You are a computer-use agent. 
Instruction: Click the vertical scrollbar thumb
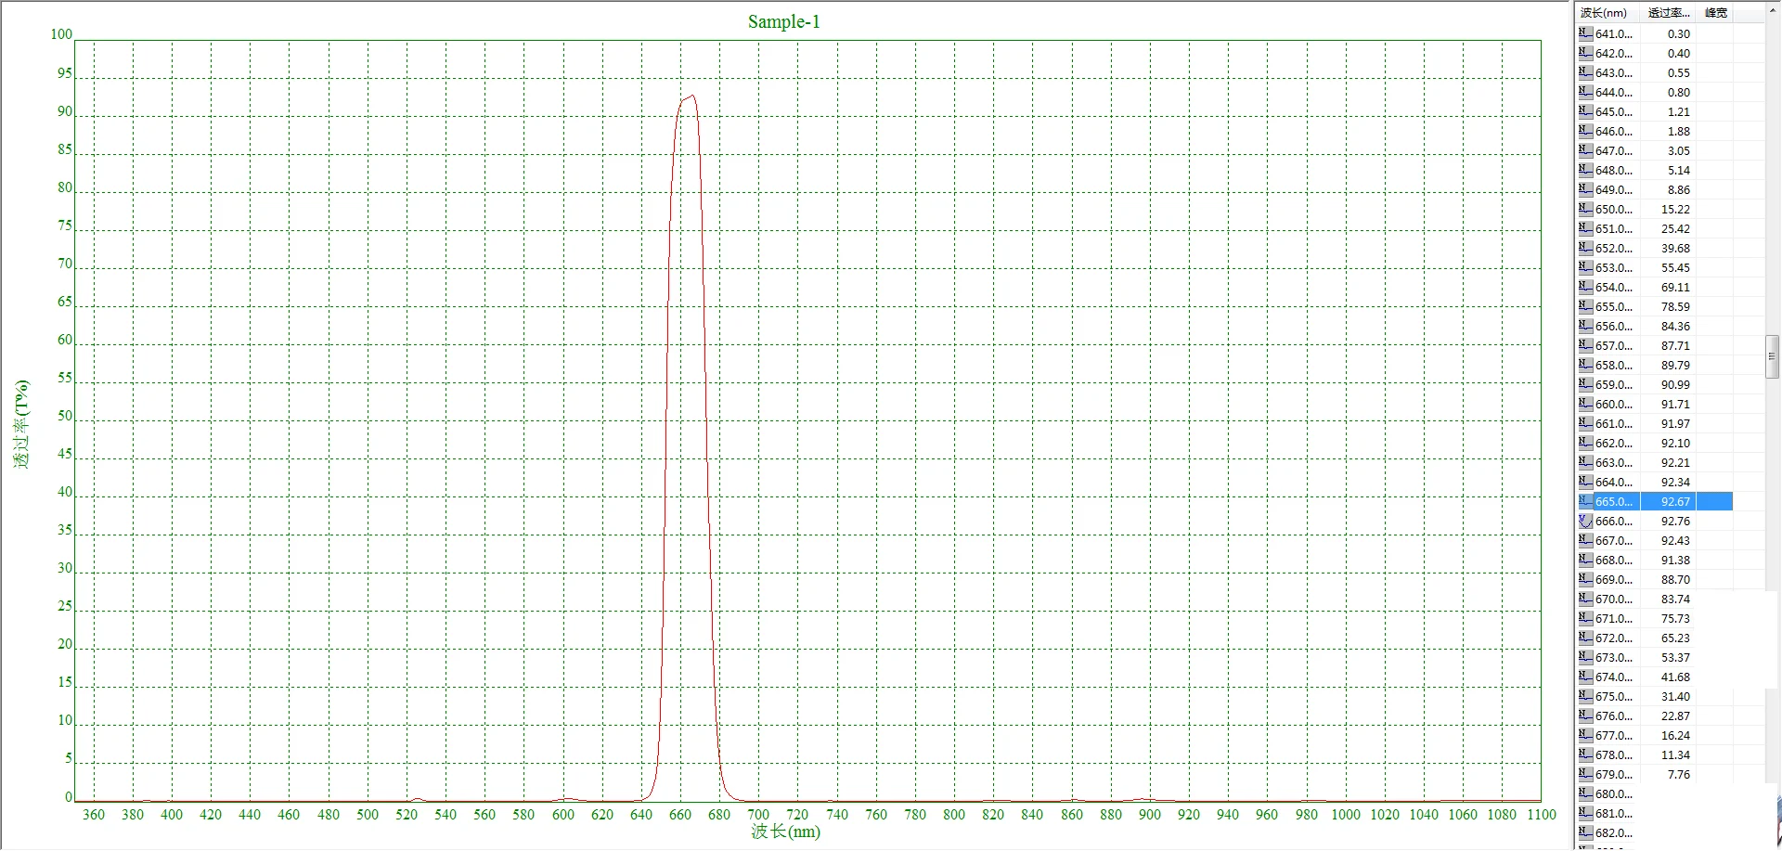1774,356
